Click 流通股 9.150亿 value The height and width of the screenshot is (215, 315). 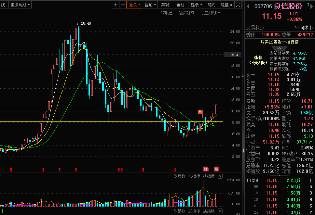click(x=271, y=171)
